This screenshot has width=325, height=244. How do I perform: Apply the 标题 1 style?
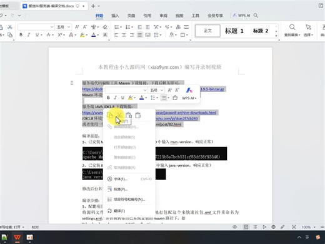coord(234,31)
